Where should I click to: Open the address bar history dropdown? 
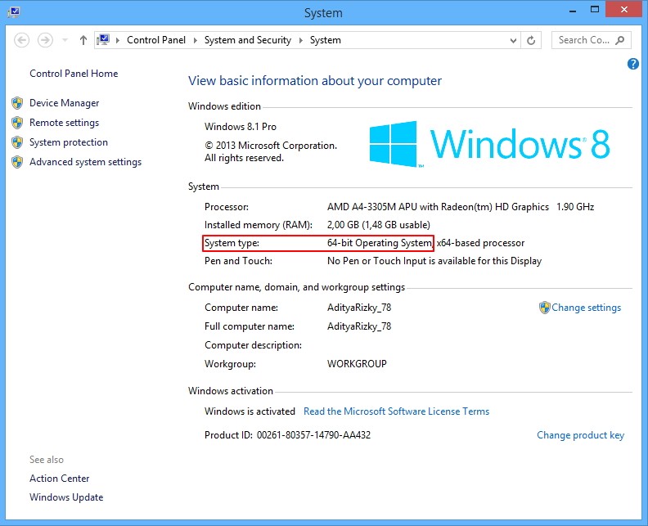pyautogui.click(x=513, y=41)
